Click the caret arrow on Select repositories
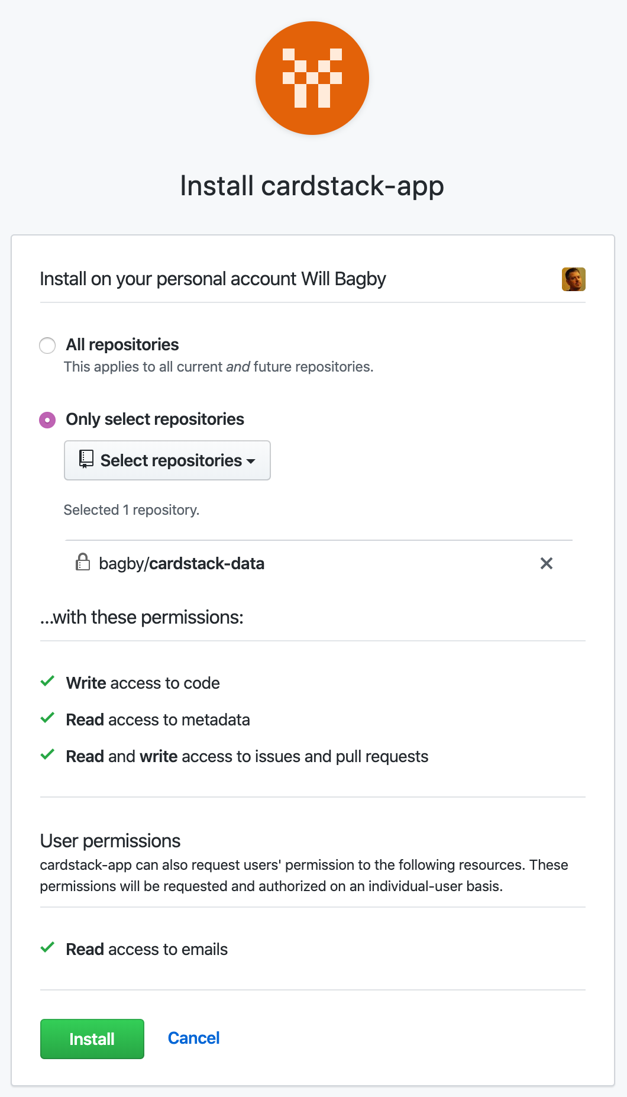This screenshot has width=627, height=1097. [x=251, y=462]
